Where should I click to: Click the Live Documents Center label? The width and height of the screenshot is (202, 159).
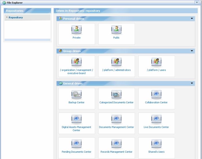(x=156, y=127)
